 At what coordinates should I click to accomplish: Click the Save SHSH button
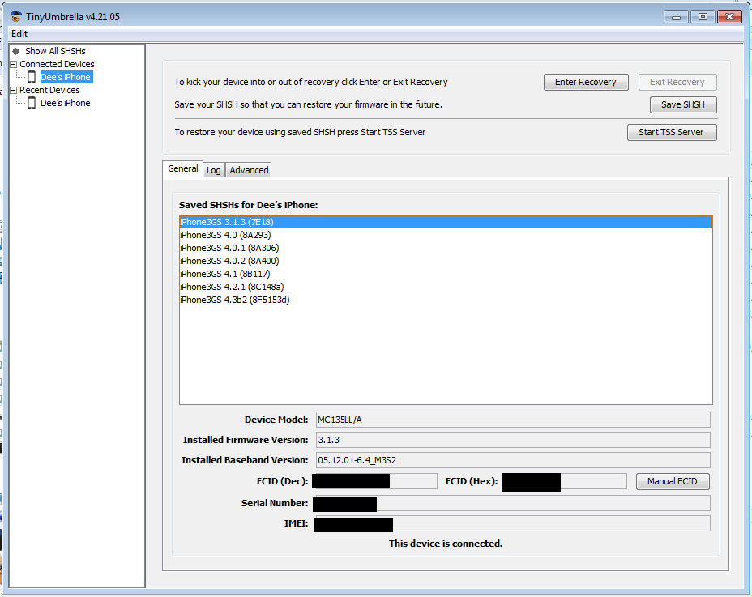pos(683,104)
